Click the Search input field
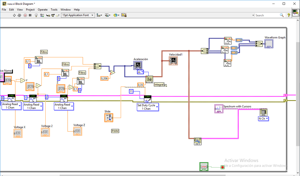The image size is (300, 176). [x=267, y=15]
